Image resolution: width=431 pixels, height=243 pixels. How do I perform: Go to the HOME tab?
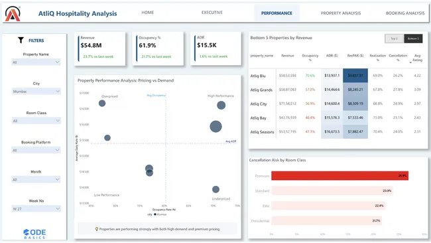point(148,13)
